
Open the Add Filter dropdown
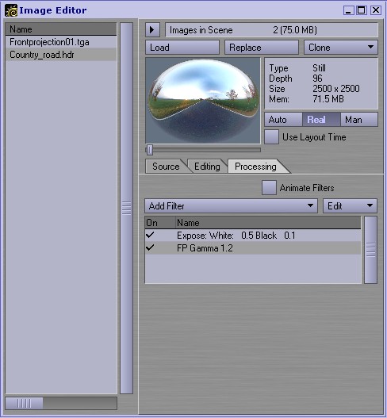tap(231, 205)
